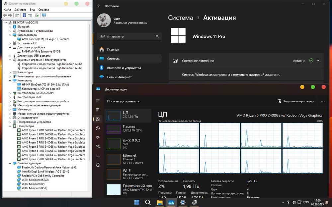Click the search magnifier in Settings search box
The width and height of the screenshot is (332, 207).
tap(157, 36)
